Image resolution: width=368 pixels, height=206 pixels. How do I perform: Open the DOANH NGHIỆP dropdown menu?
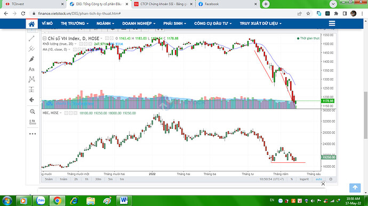tap(139, 23)
